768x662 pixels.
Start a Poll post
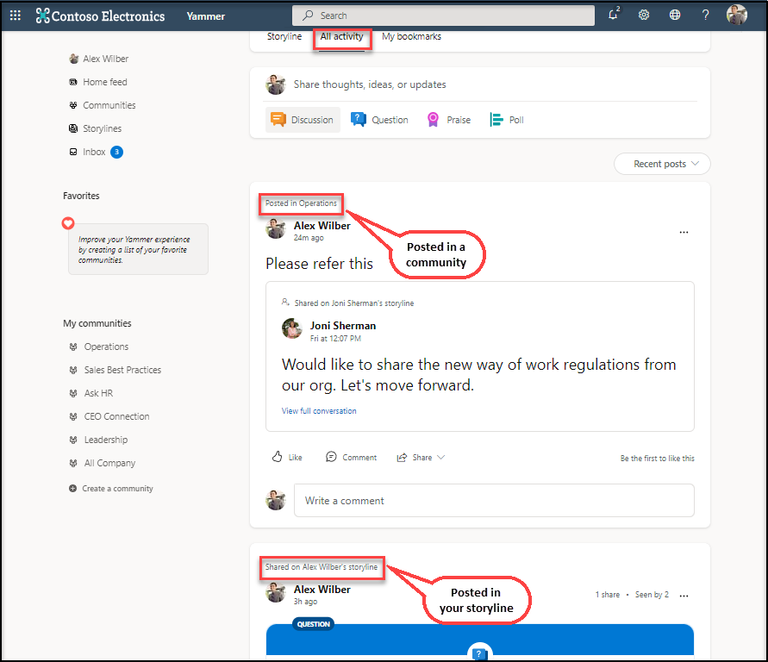pyautogui.click(x=507, y=120)
